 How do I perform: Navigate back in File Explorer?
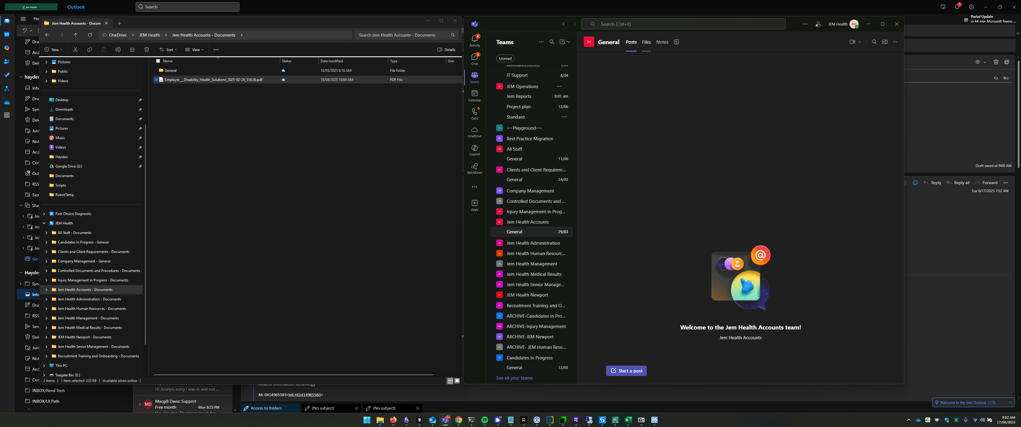click(47, 35)
